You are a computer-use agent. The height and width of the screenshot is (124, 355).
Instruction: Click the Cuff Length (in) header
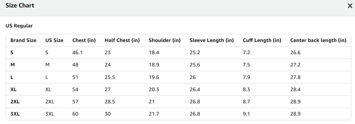262,40
